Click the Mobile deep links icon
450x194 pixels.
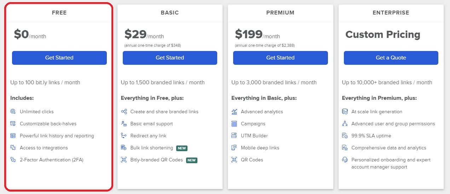click(234, 148)
